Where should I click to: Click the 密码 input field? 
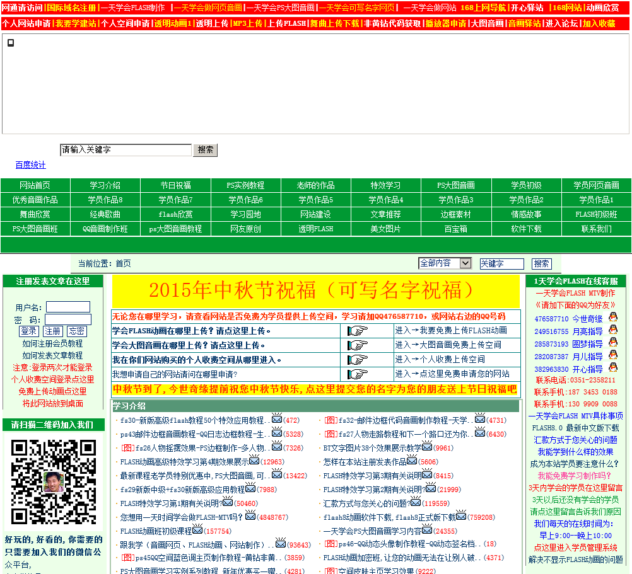point(68,319)
